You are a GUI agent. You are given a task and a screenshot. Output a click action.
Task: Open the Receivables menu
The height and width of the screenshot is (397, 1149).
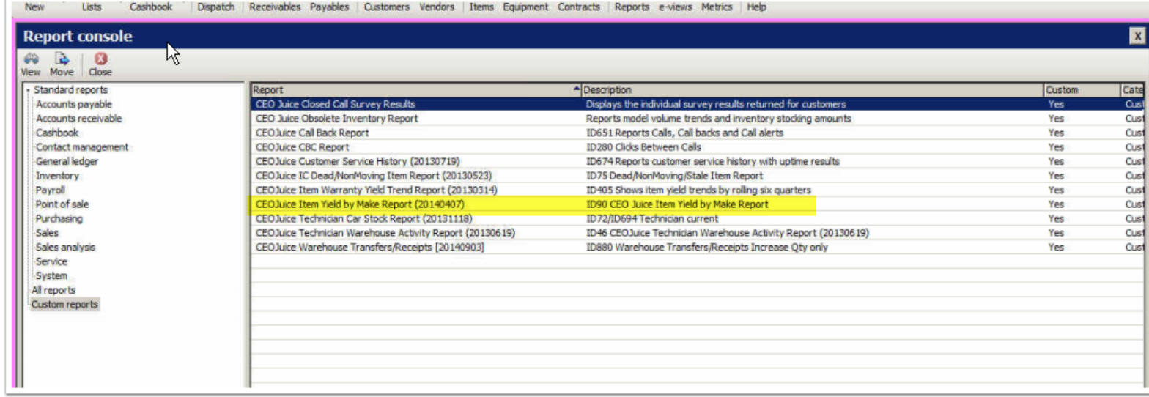(275, 7)
